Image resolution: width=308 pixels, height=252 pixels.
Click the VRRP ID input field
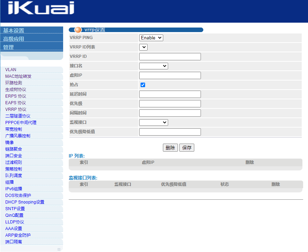pyautogui.click(x=170, y=56)
